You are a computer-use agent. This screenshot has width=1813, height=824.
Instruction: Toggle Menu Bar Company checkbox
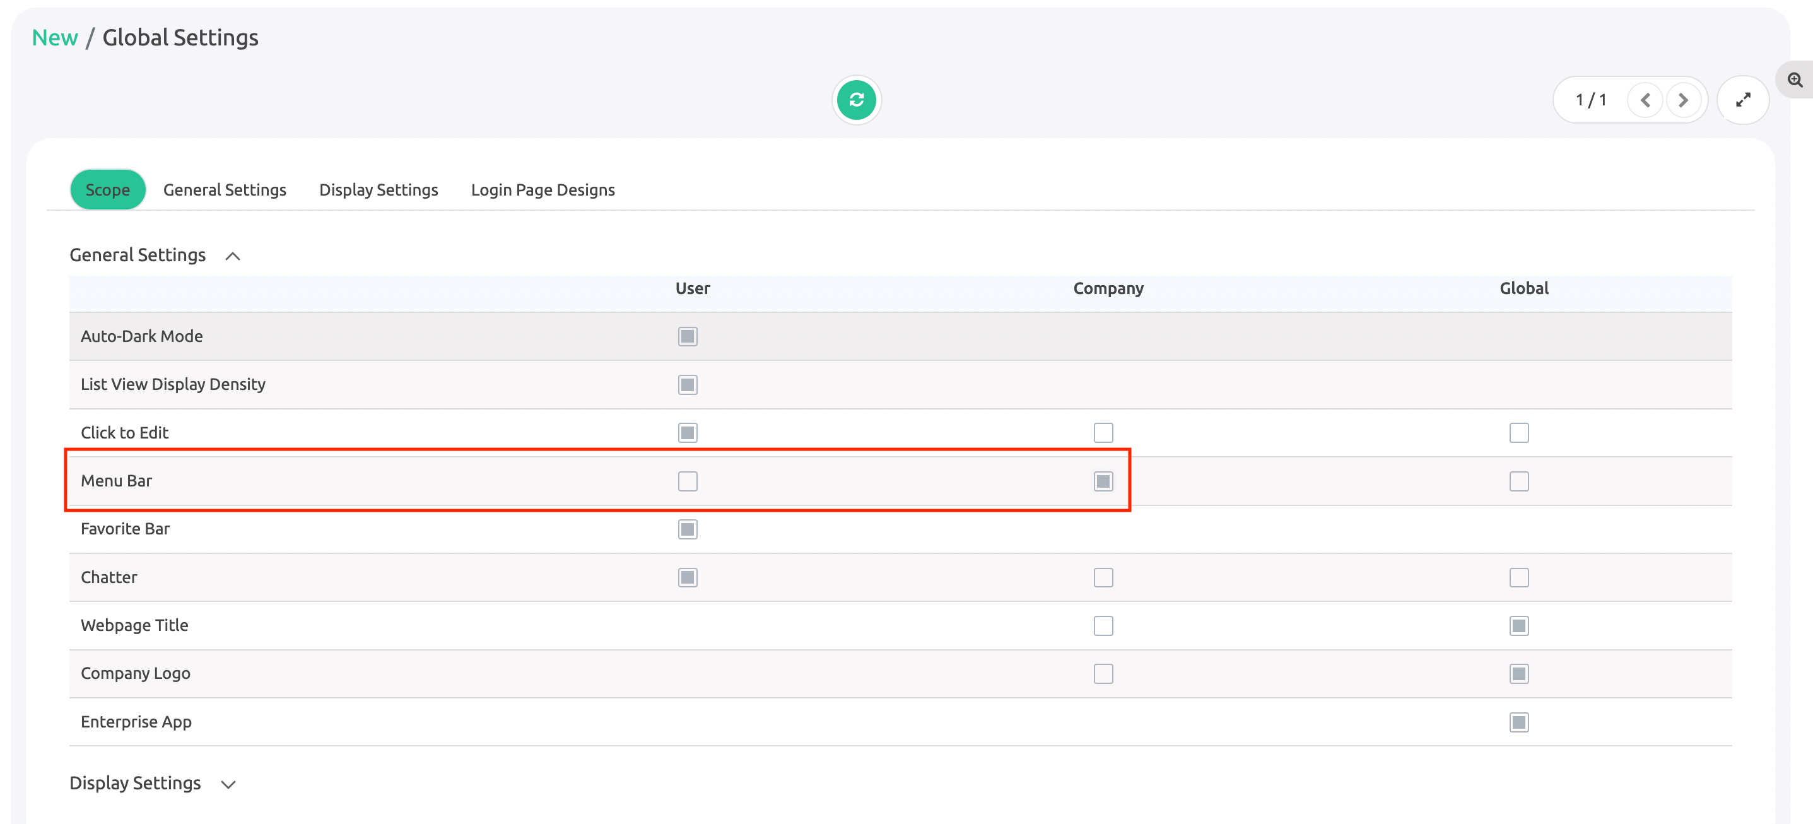click(1103, 481)
